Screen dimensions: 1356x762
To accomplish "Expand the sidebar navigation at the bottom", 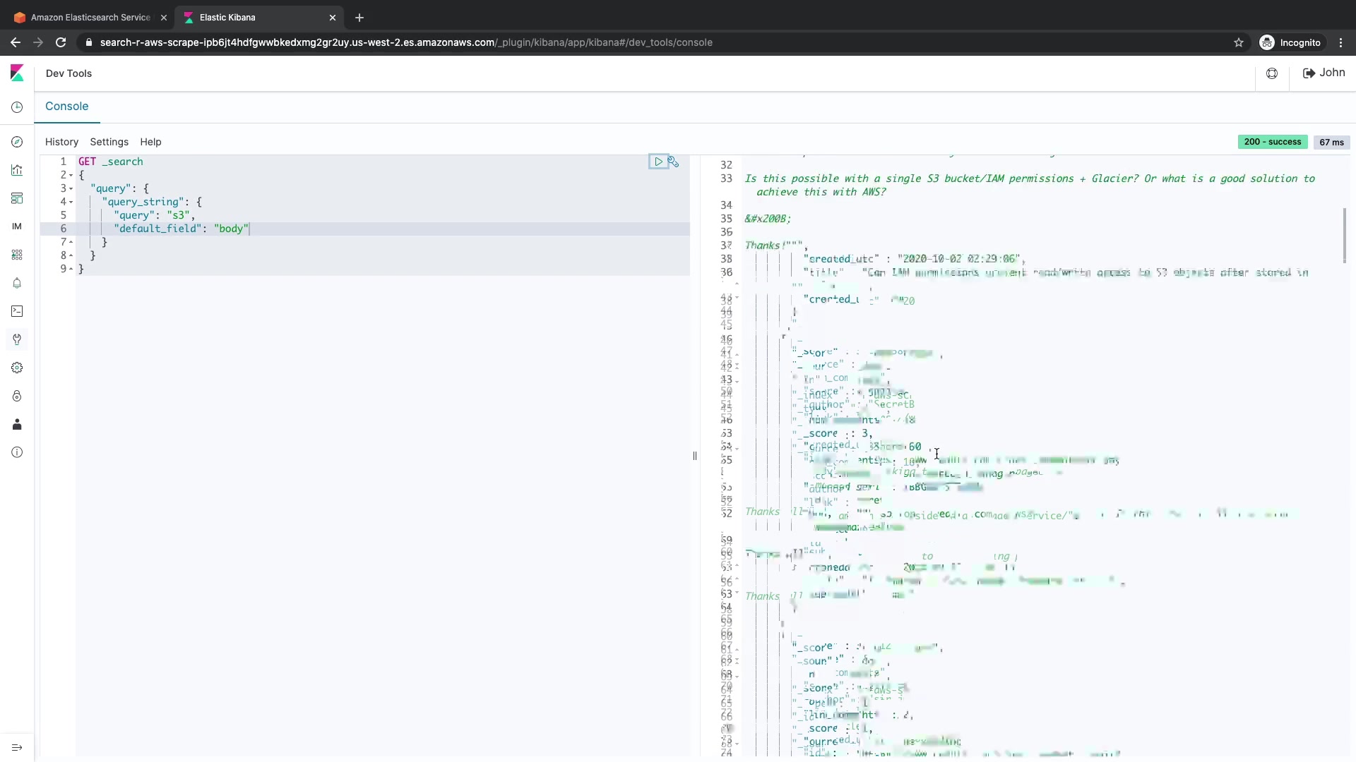I will pyautogui.click(x=17, y=747).
